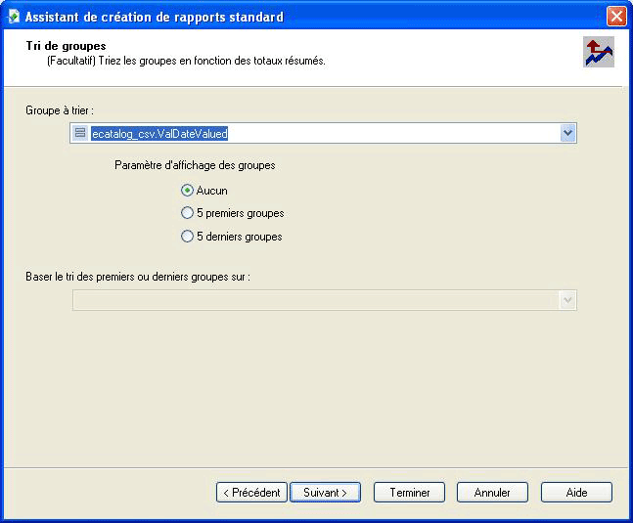The image size is (633, 523).
Task: Open help via the Aide button
Action: [x=576, y=493]
